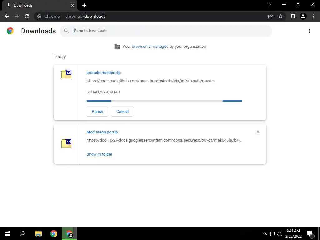Click the botnets-master.zip file icon
Viewport: 320px width, 240px height.
coord(66,74)
